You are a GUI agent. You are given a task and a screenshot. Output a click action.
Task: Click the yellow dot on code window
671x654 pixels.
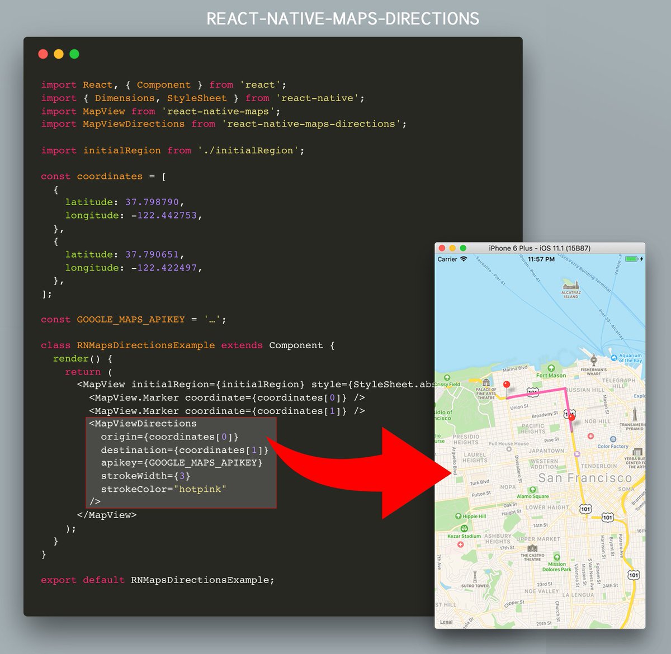[x=59, y=54]
